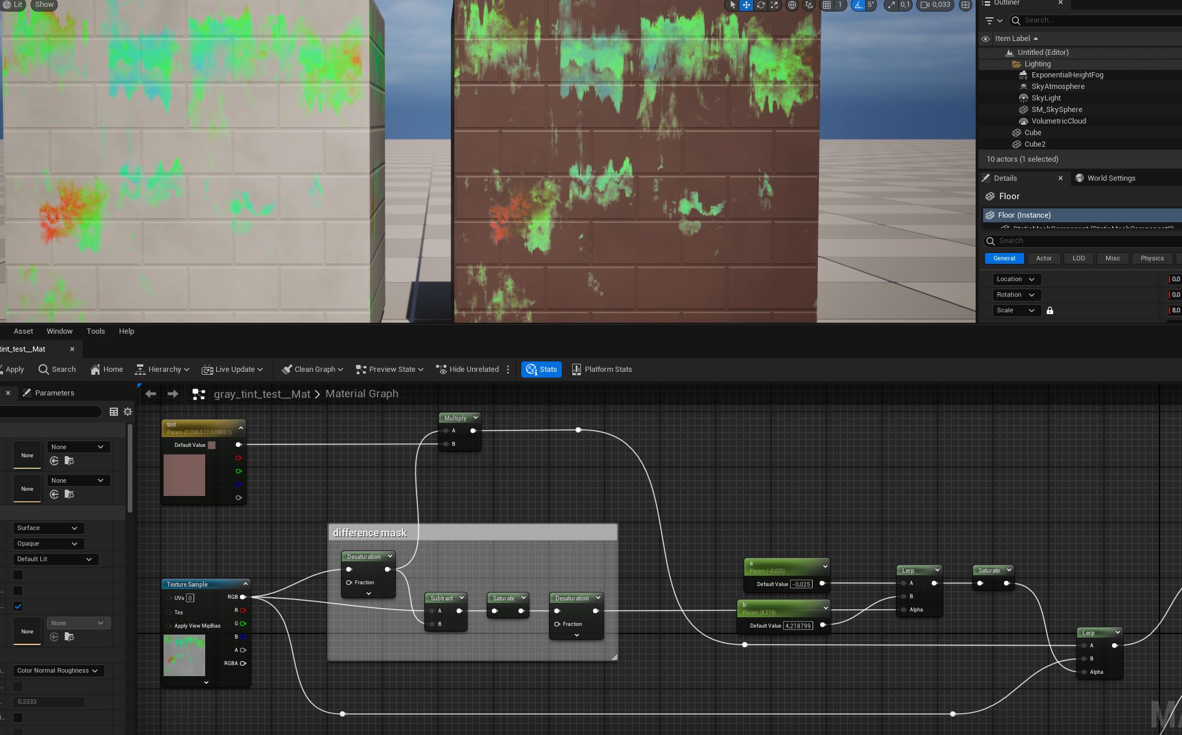This screenshot has height=735, width=1182.
Task: Toggle the checked checkbox in material properties
Action: pyautogui.click(x=18, y=606)
